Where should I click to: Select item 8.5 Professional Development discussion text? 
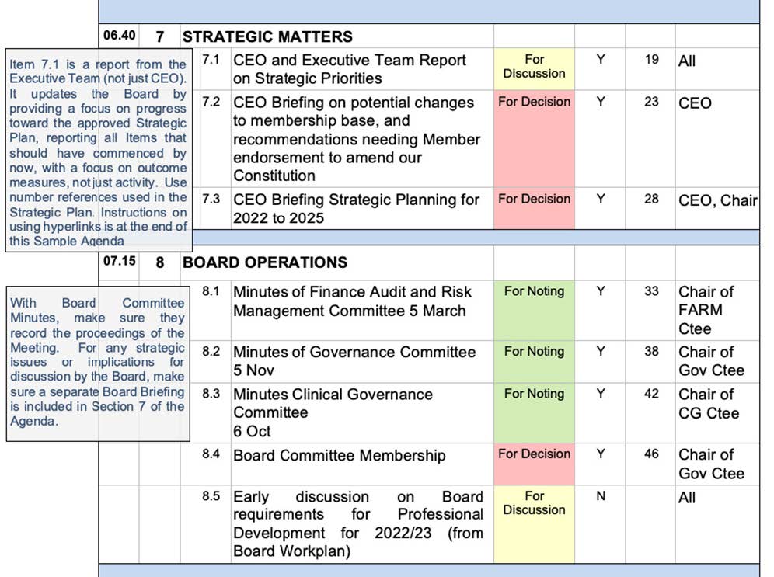pyautogui.click(x=357, y=524)
